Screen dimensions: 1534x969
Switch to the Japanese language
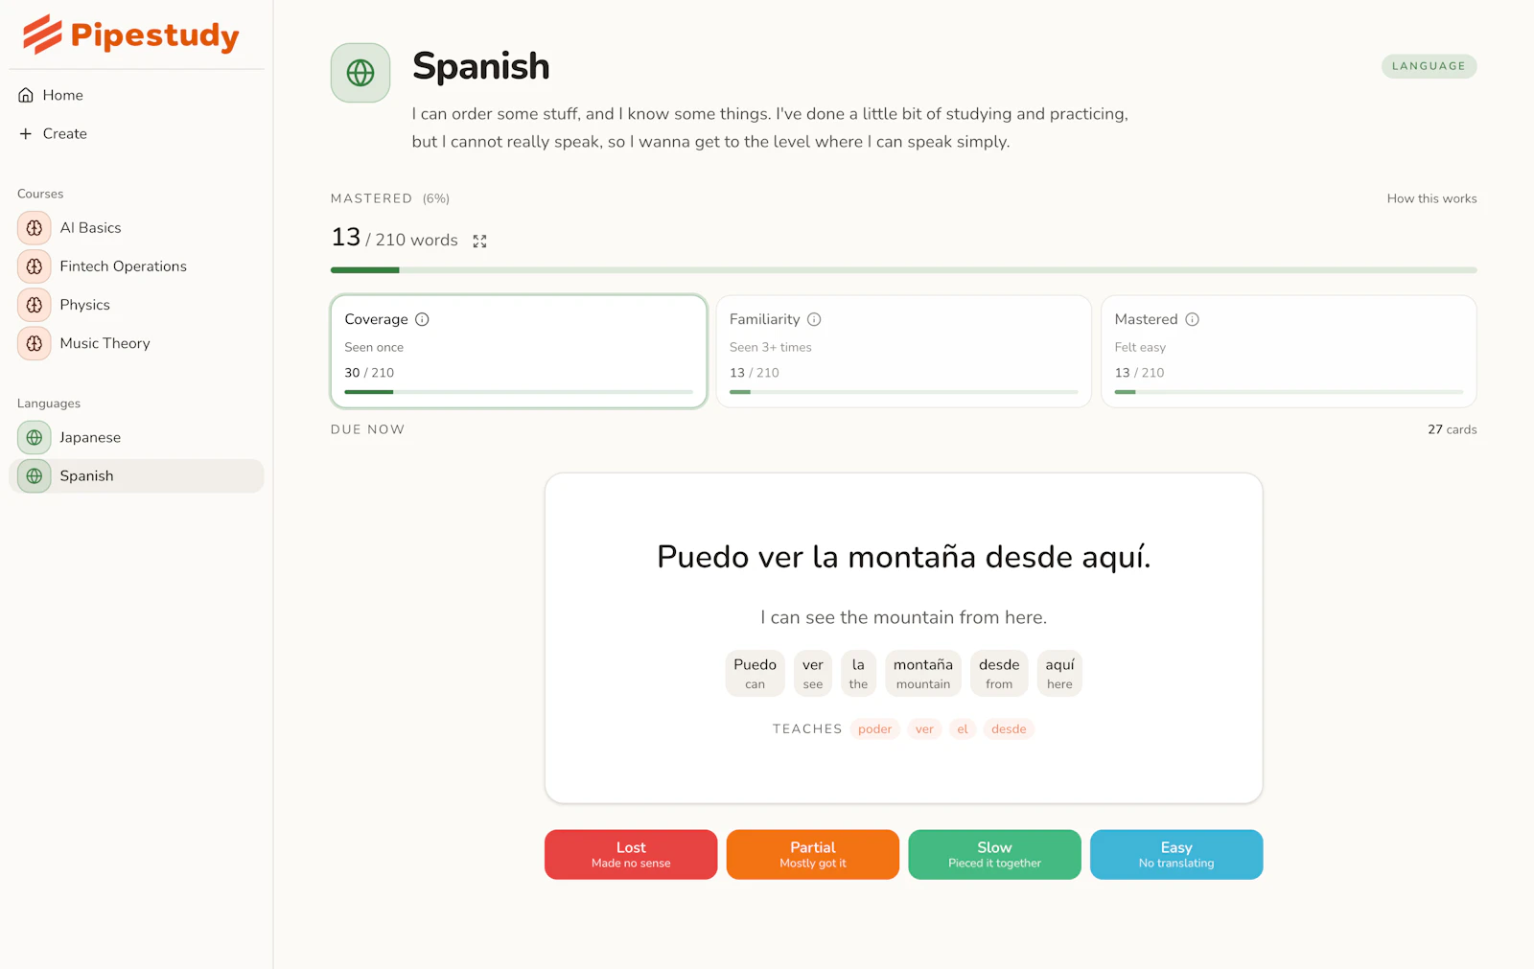tap(136, 438)
